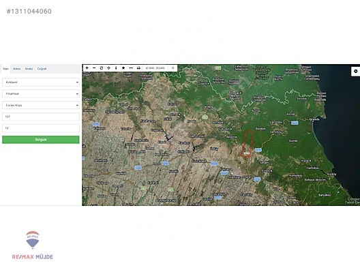Click the print map icon

click(138, 68)
